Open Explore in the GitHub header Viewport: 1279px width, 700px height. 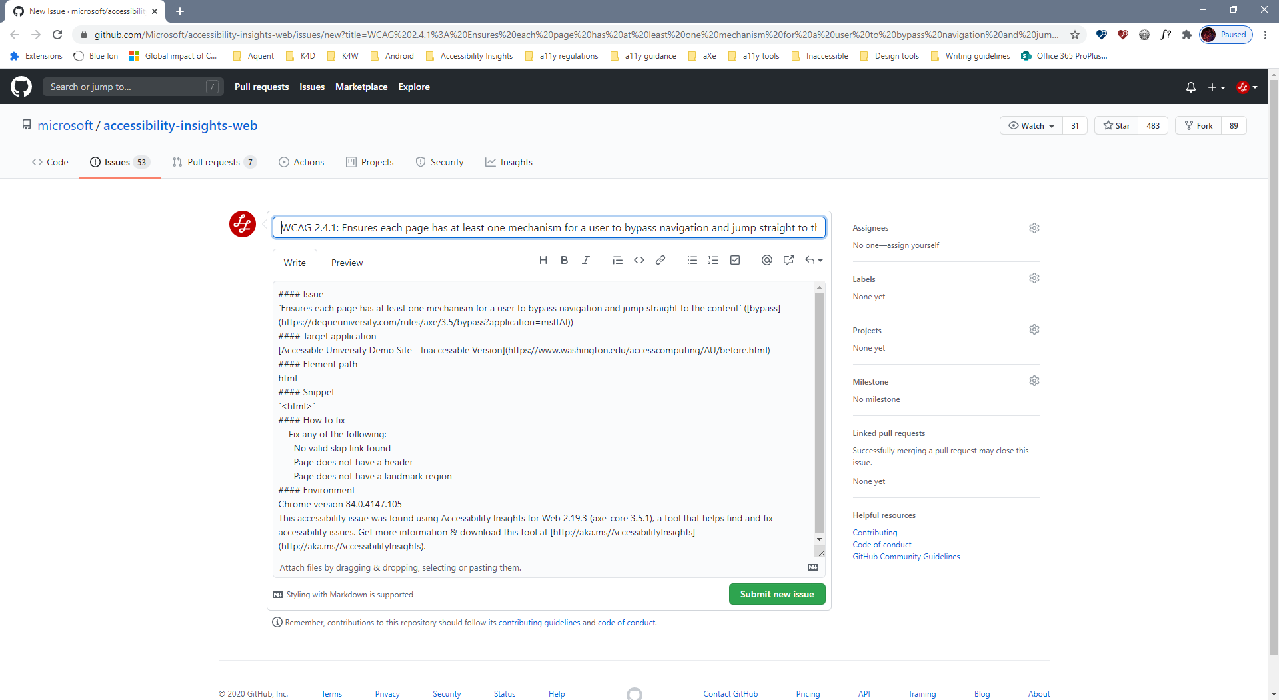point(414,87)
